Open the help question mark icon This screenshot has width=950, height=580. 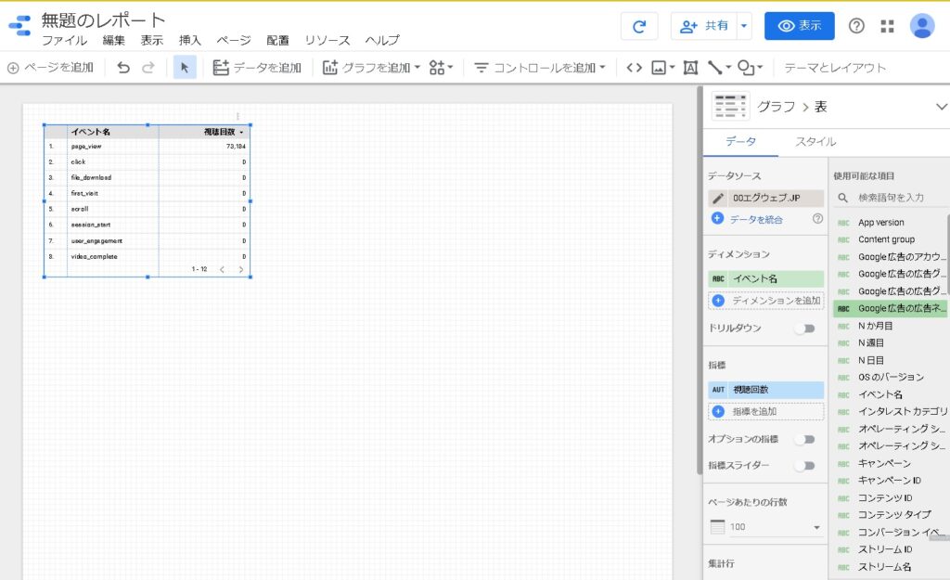pyautogui.click(x=856, y=26)
